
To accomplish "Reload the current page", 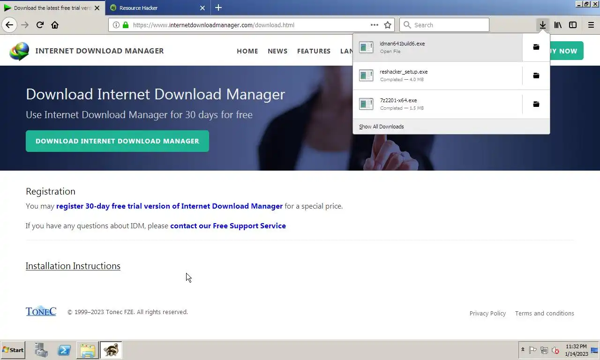I will coord(40,25).
